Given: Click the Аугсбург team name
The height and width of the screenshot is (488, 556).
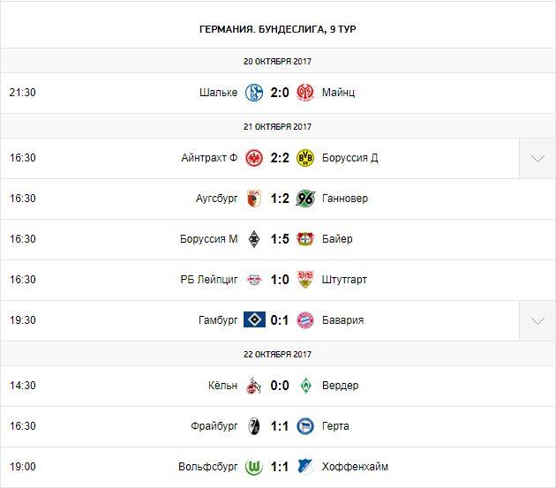Looking at the screenshot, I should (x=214, y=199).
